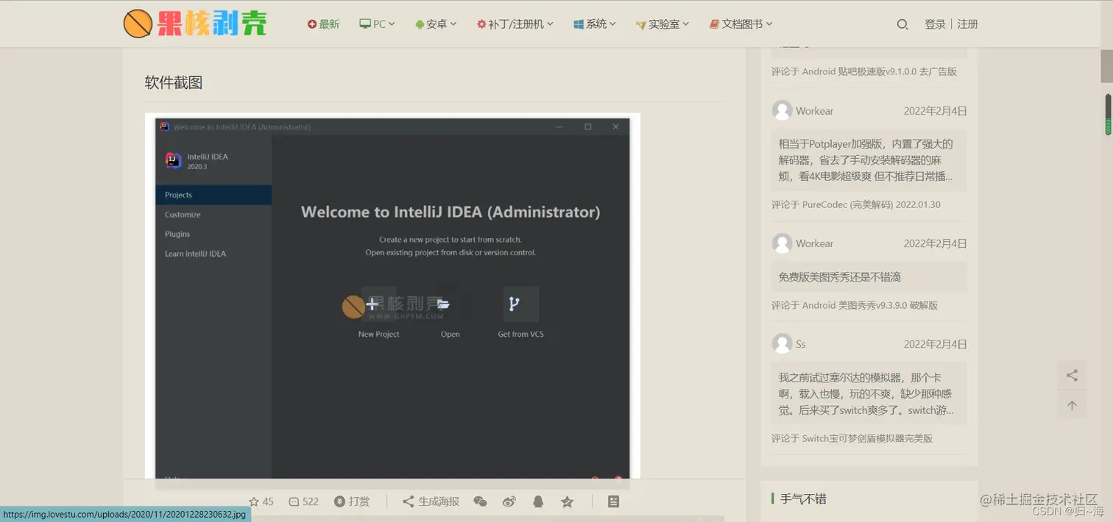Click Get from VCS icon in IntelliJ screenshot
Viewport: 1113px width, 522px height.
[x=521, y=304]
